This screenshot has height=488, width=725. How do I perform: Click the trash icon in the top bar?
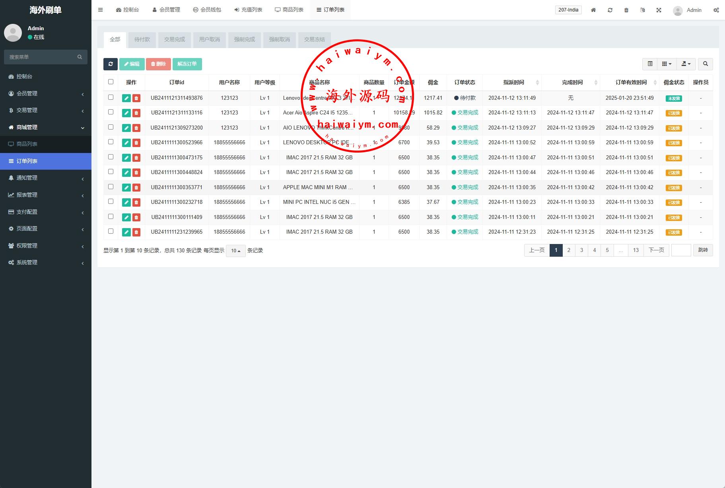click(x=626, y=10)
